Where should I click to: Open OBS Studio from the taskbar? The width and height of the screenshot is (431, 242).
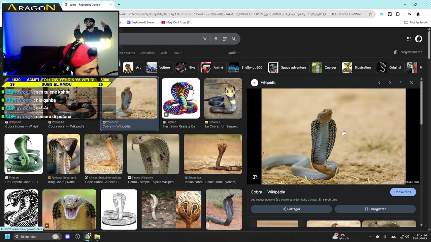(x=77, y=237)
